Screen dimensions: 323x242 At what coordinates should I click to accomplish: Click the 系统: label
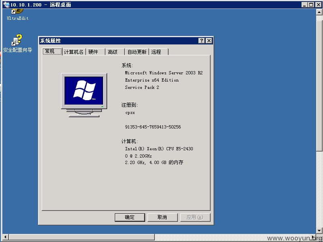[127, 65]
